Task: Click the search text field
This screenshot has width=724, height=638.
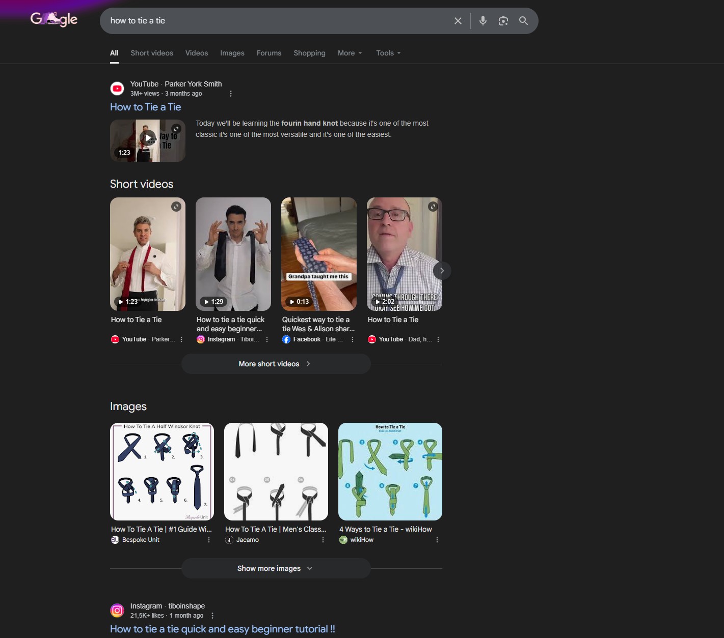Action: point(275,21)
